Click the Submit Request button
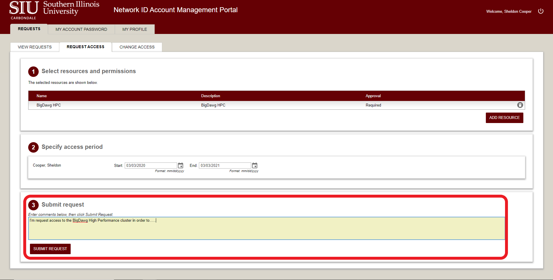Viewport: 553px width, 280px height. (x=50, y=249)
